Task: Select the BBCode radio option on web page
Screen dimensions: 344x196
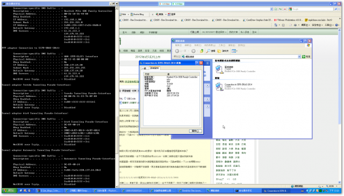Action: 125,99
